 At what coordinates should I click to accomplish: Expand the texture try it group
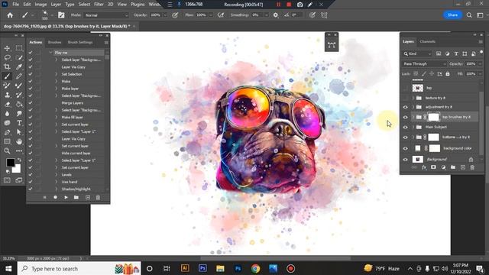413,98
